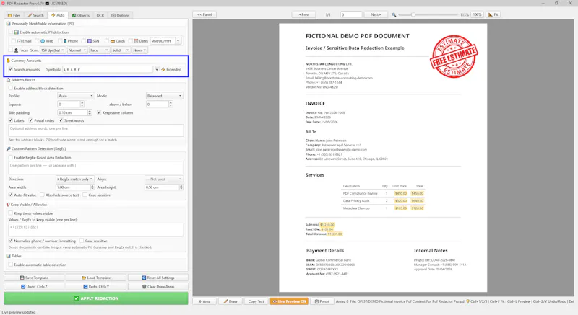Viewport: 578px width, 315px height.
Task: Click the disk icon on Save Template
Action: 22,278
